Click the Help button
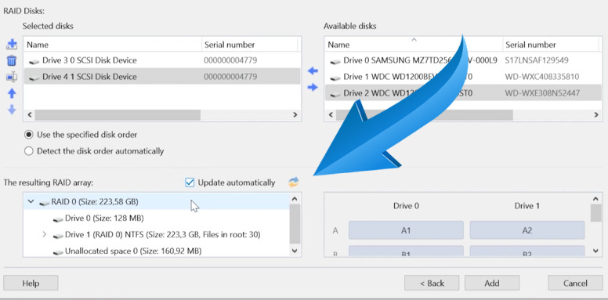608x300 pixels. (31, 283)
